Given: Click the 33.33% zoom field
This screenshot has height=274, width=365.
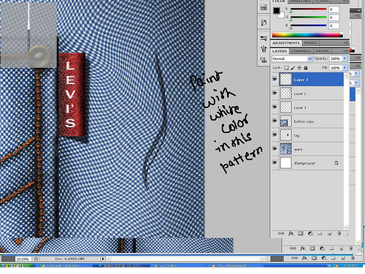Looking at the screenshot, I should [x=23, y=259].
